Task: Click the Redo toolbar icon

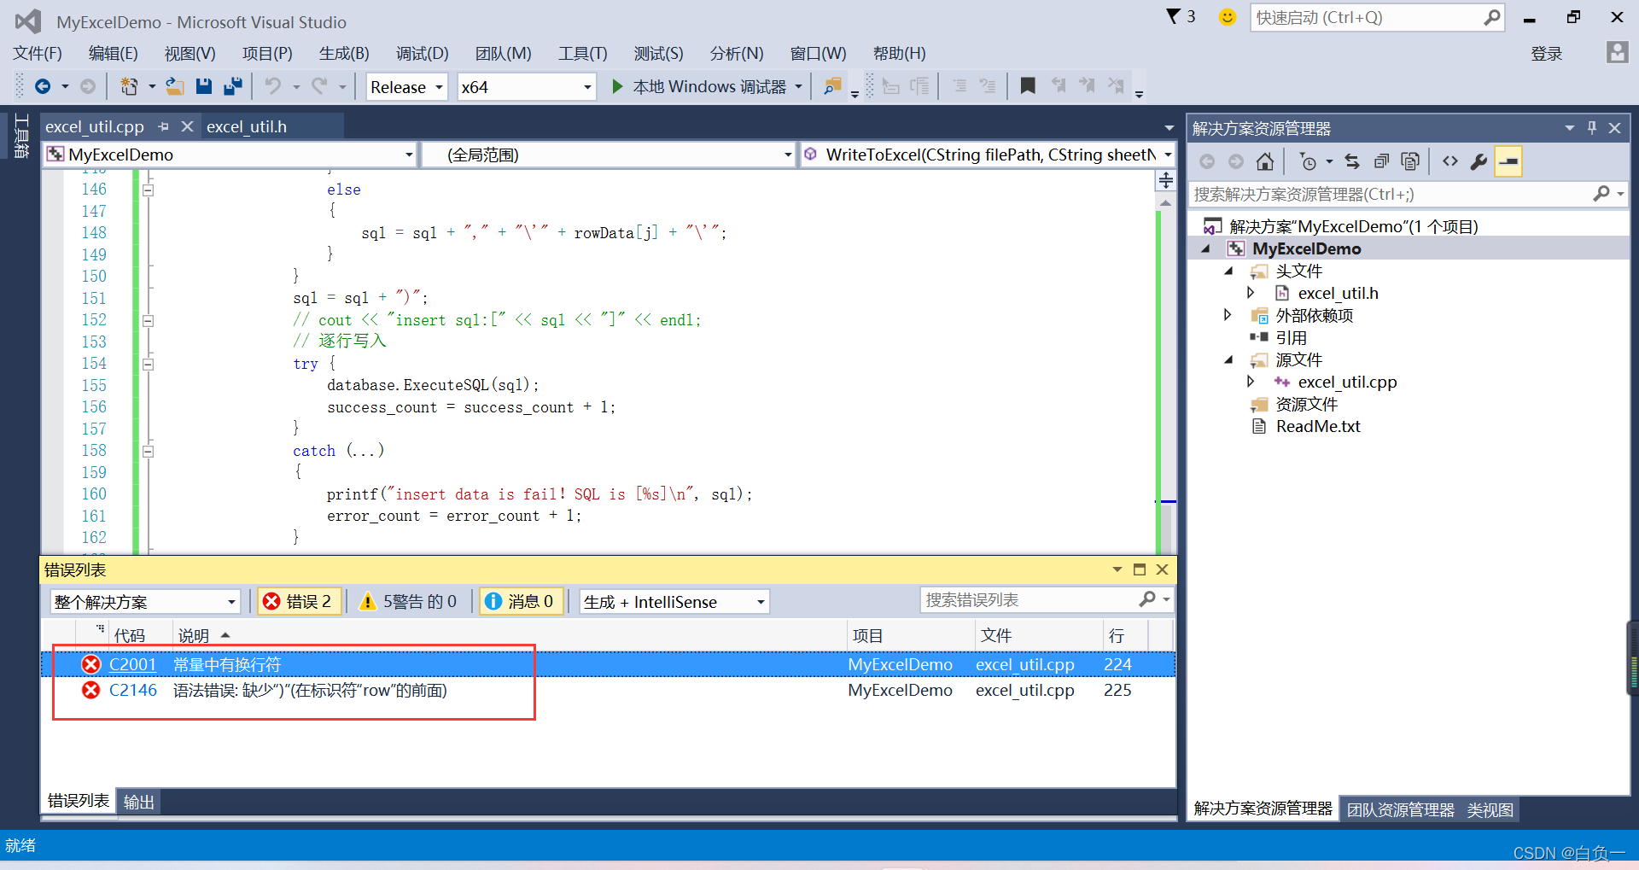Action: 319,86
